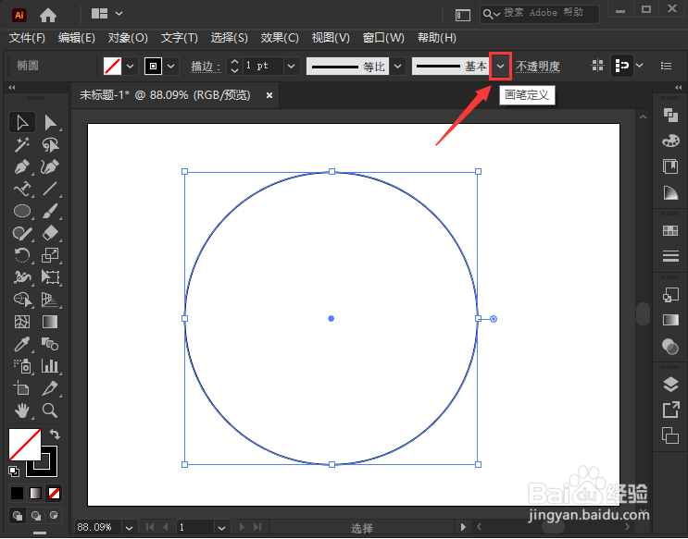
Task: Open the brush definition dropdown
Action: point(500,67)
